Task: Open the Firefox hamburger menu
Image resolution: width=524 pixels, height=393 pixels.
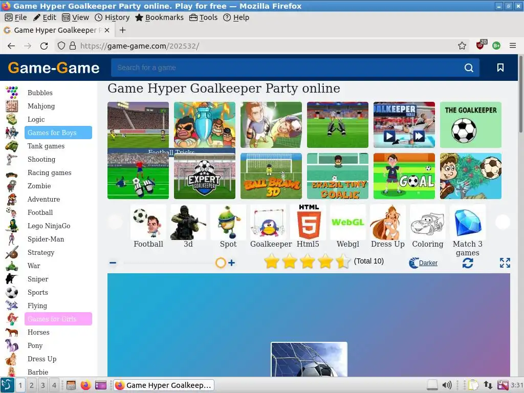Action: click(x=513, y=46)
